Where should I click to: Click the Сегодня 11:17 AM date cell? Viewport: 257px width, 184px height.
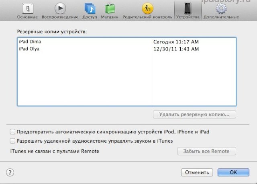176,42
